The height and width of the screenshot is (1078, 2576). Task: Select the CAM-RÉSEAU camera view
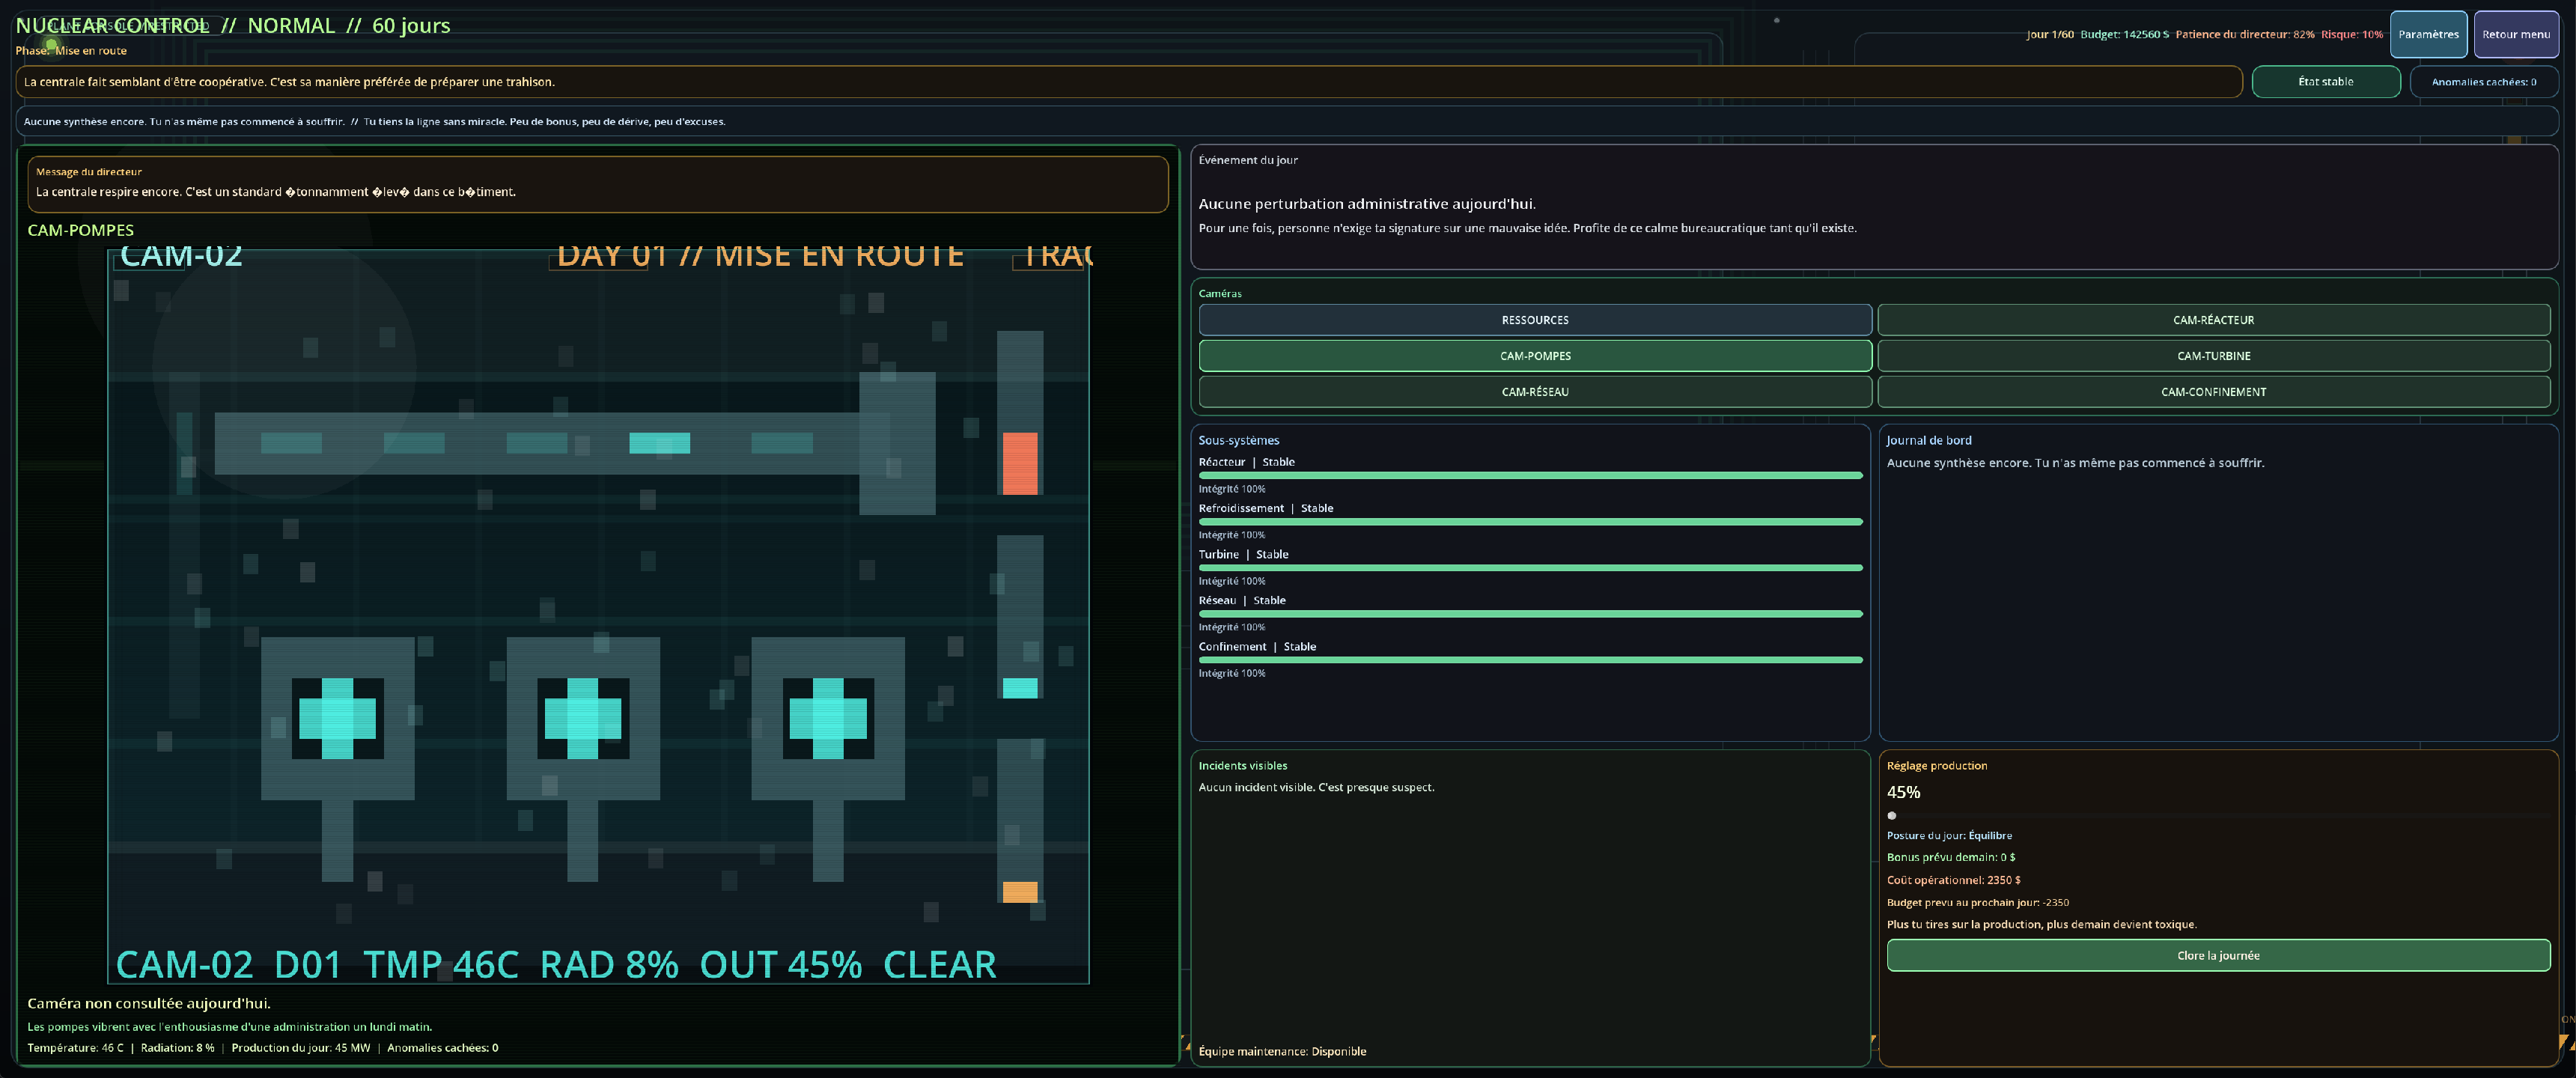tap(1534, 392)
